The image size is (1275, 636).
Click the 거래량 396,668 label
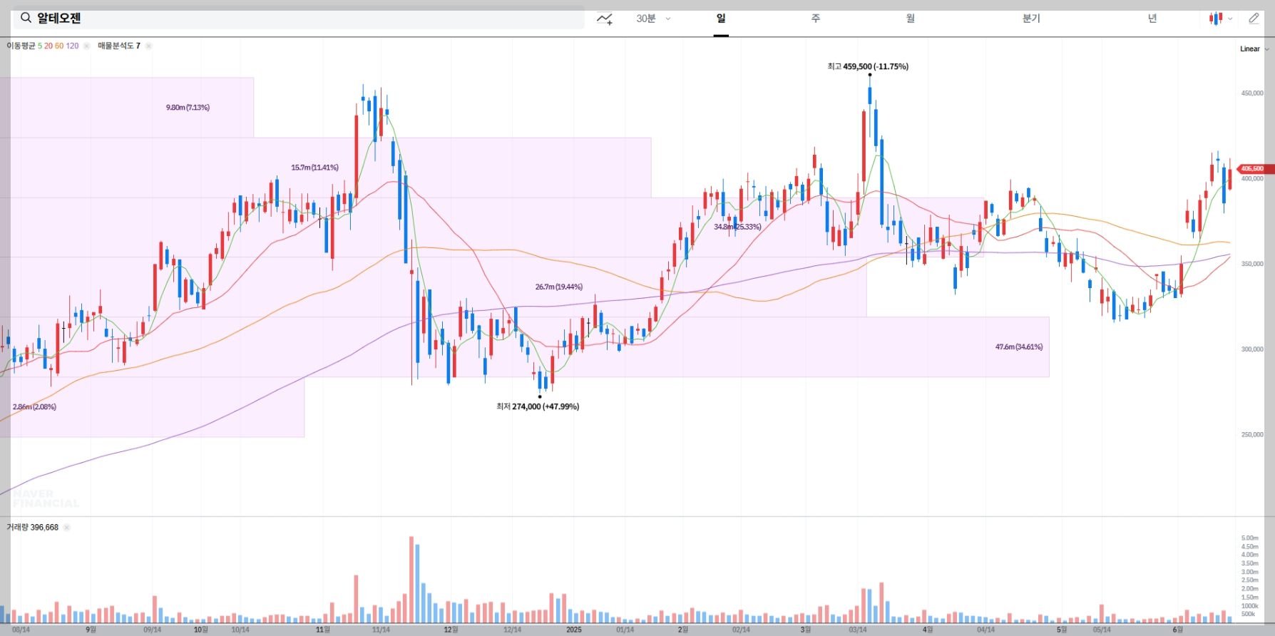(33, 528)
